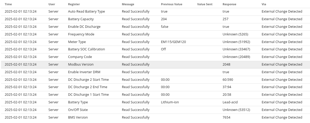This screenshot has height=123, width=310.
Task: Click the Battery SOC Calibration row
Action: (x=155, y=49)
